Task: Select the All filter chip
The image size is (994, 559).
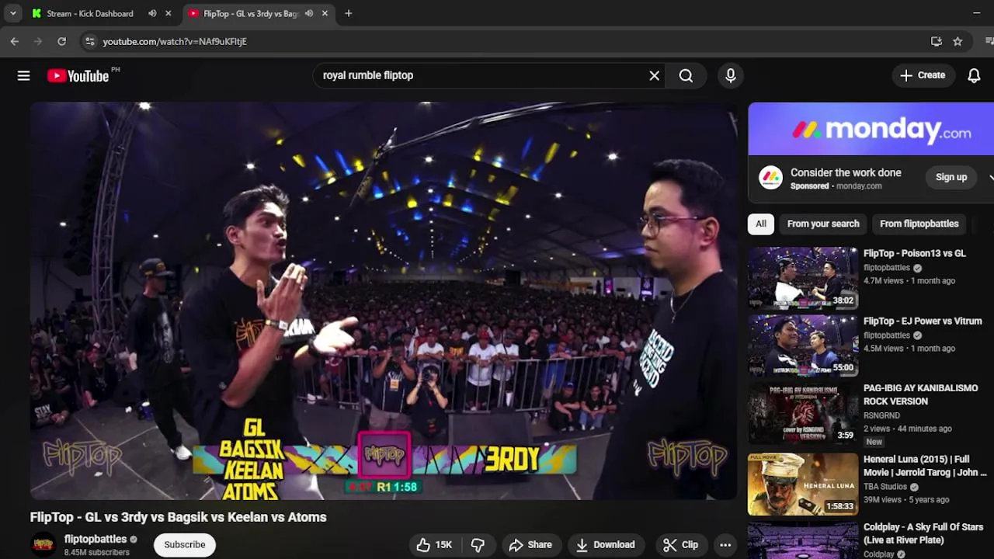Action: 761,224
